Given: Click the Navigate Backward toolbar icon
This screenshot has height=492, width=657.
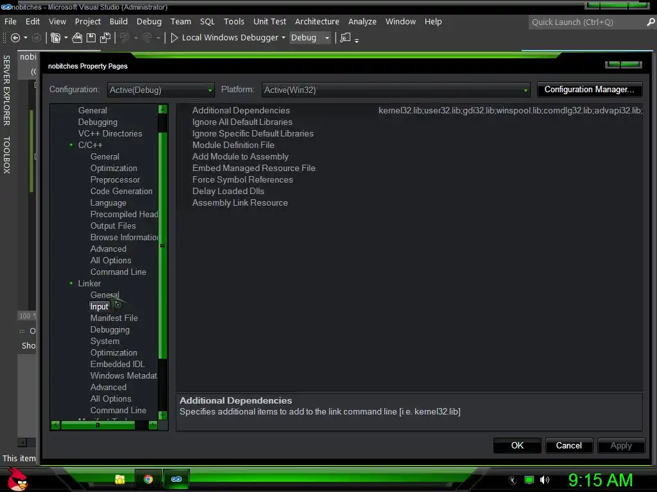Looking at the screenshot, I should click(15, 38).
